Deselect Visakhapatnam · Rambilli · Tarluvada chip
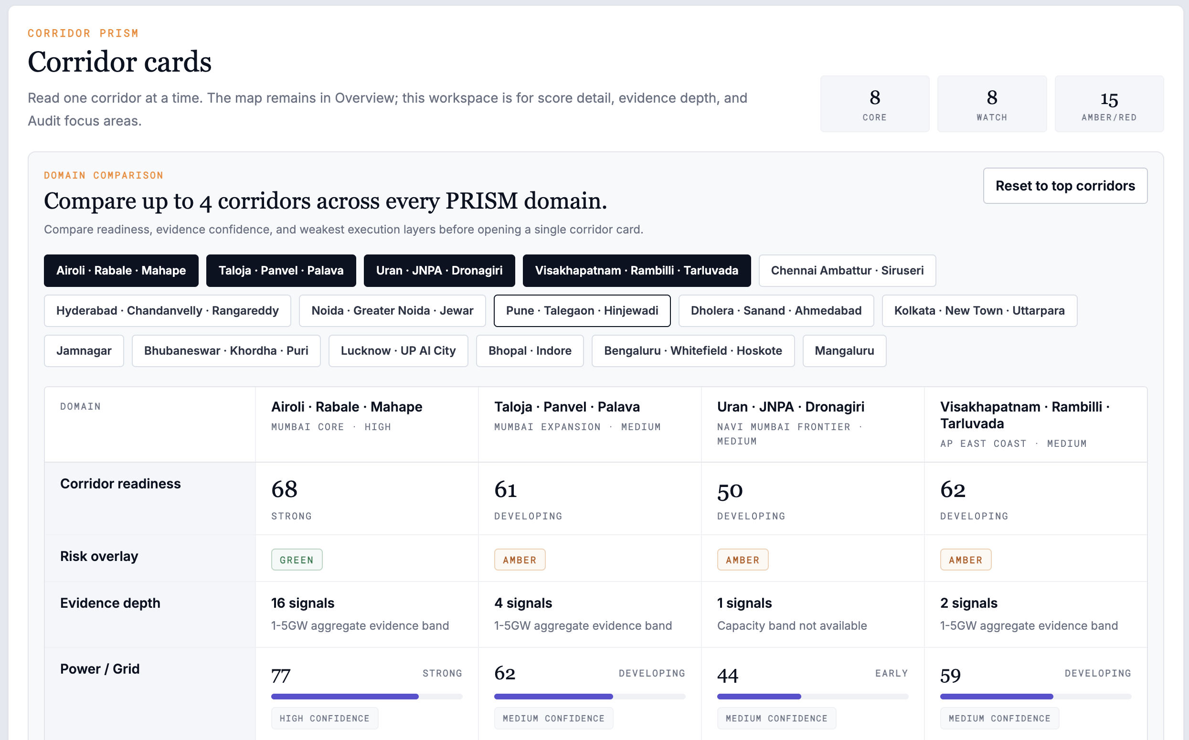Viewport: 1189px width, 740px height. [637, 271]
